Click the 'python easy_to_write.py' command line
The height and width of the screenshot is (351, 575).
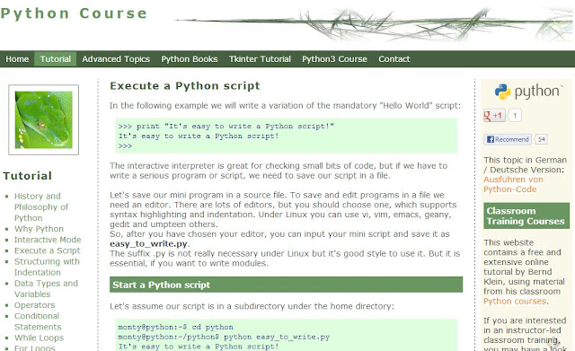[x=224, y=337]
